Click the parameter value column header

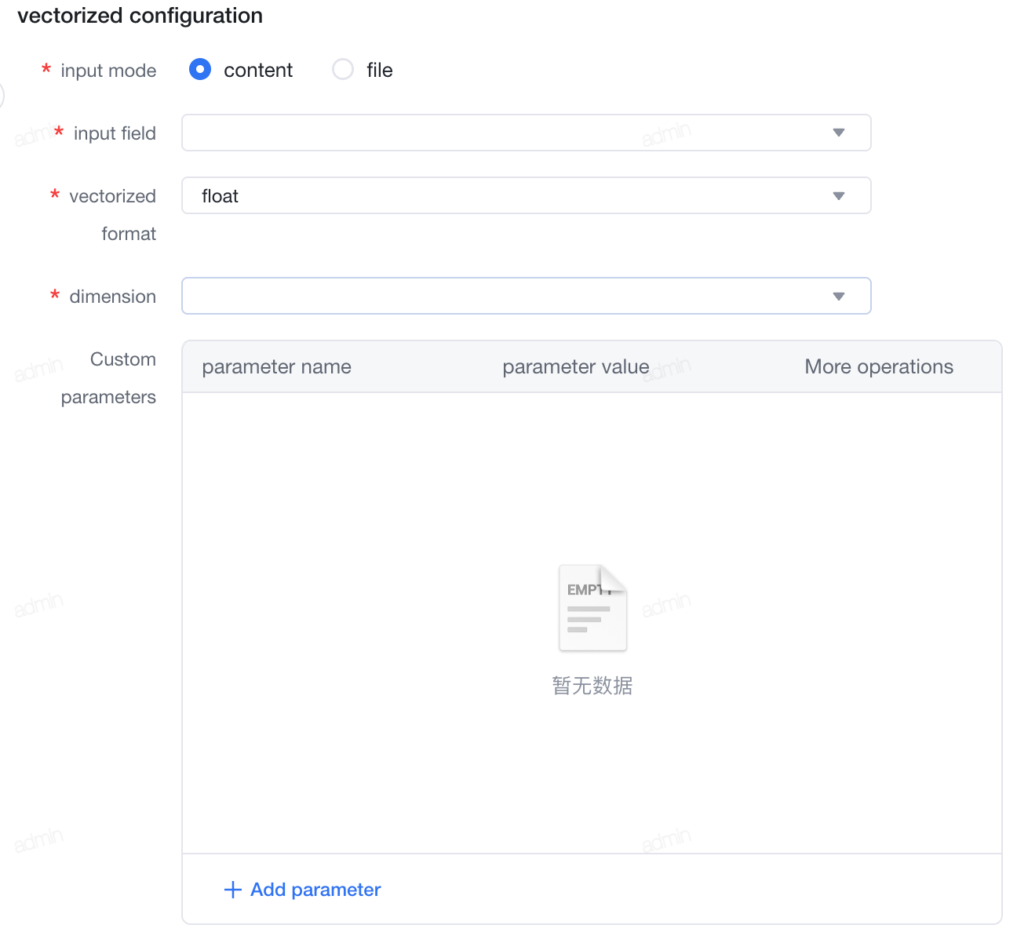[x=576, y=366]
